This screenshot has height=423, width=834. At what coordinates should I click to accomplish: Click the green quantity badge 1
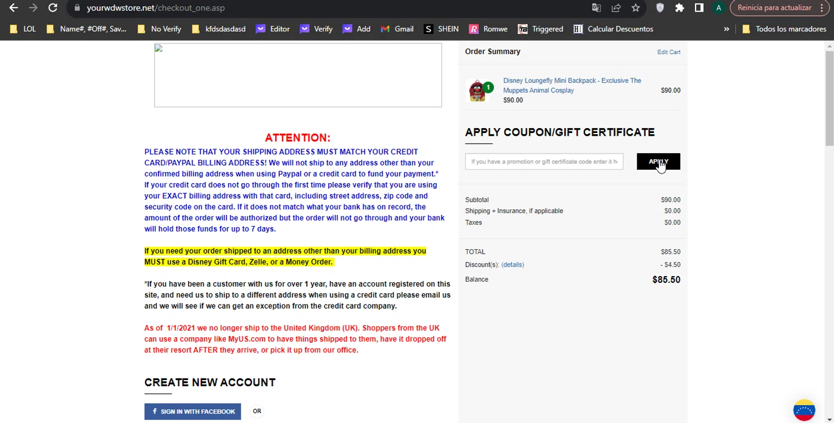click(x=488, y=87)
